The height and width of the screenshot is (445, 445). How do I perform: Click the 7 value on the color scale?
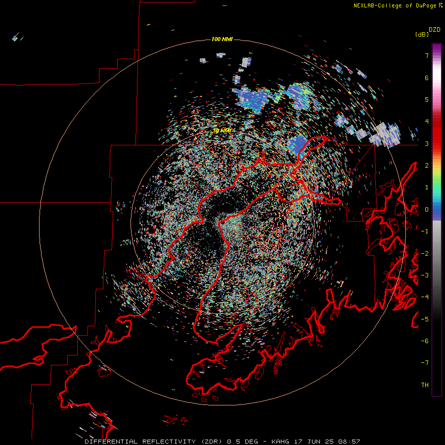click(427, 55)
